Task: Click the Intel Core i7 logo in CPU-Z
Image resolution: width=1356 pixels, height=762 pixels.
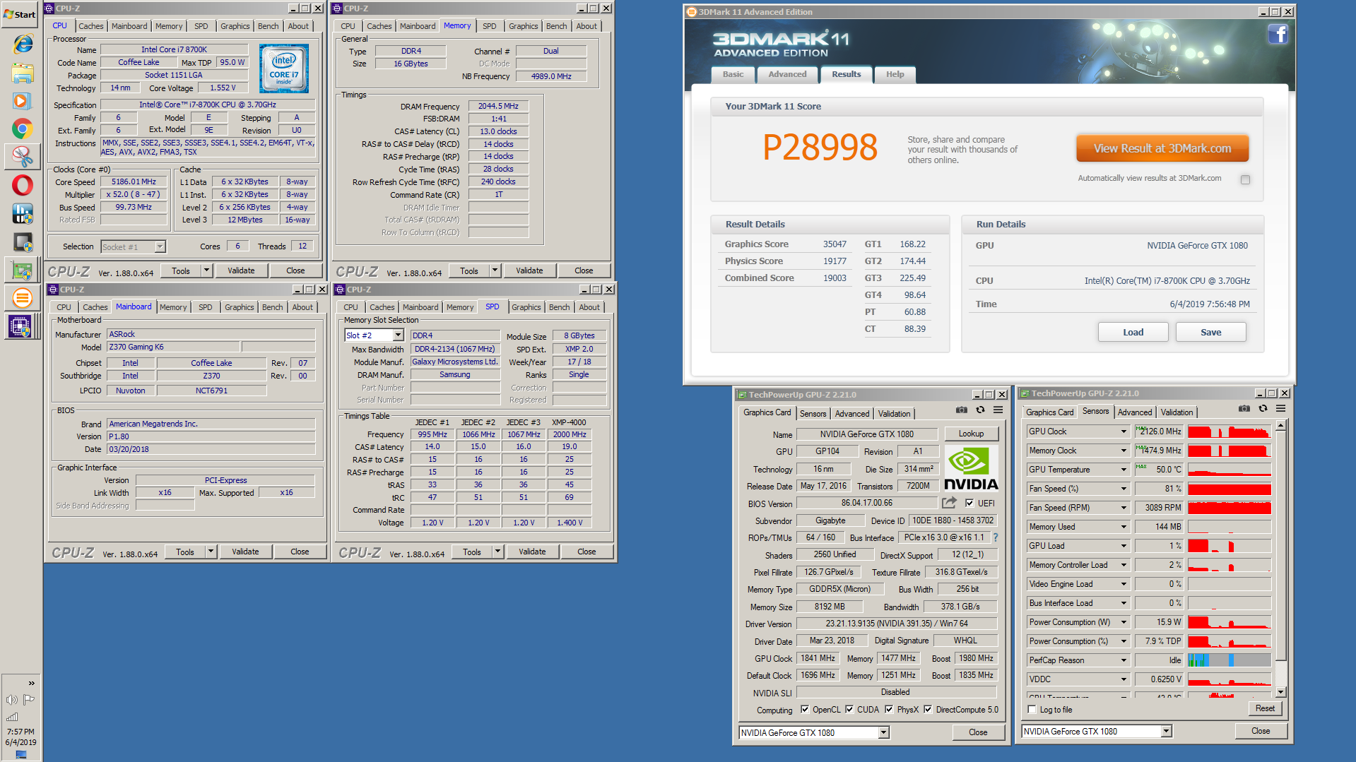Action: point(284,69)
